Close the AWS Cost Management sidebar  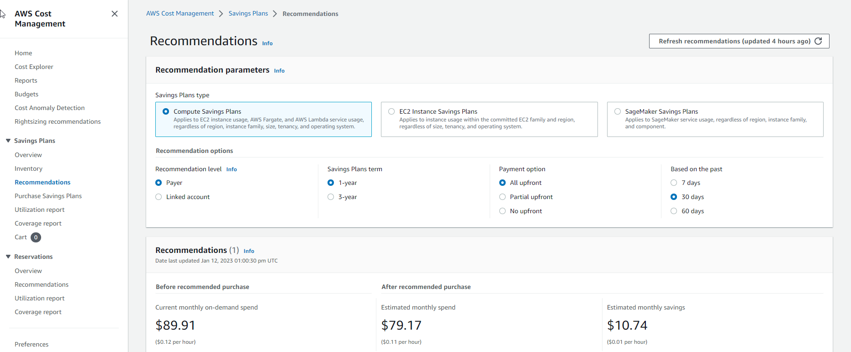(115, 14)
